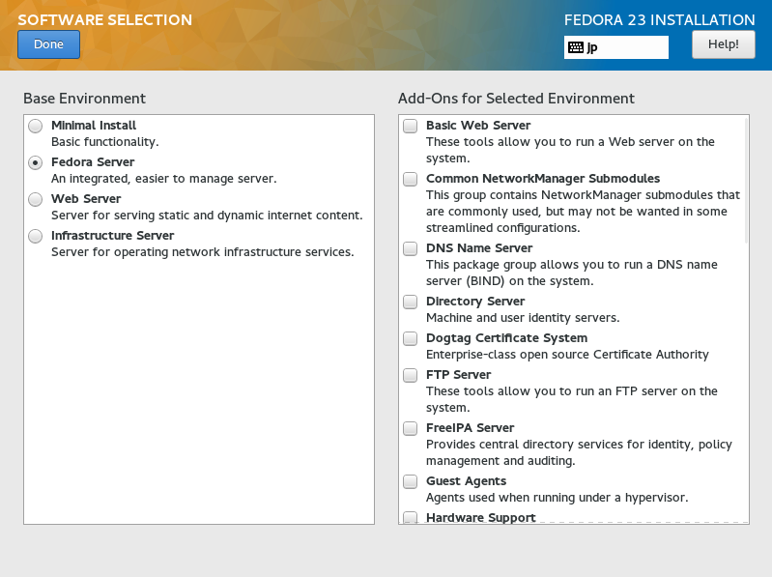Check Common NetworkManager Submodules checkbox
The image size is (772, 577).
[x=410, y=179]
